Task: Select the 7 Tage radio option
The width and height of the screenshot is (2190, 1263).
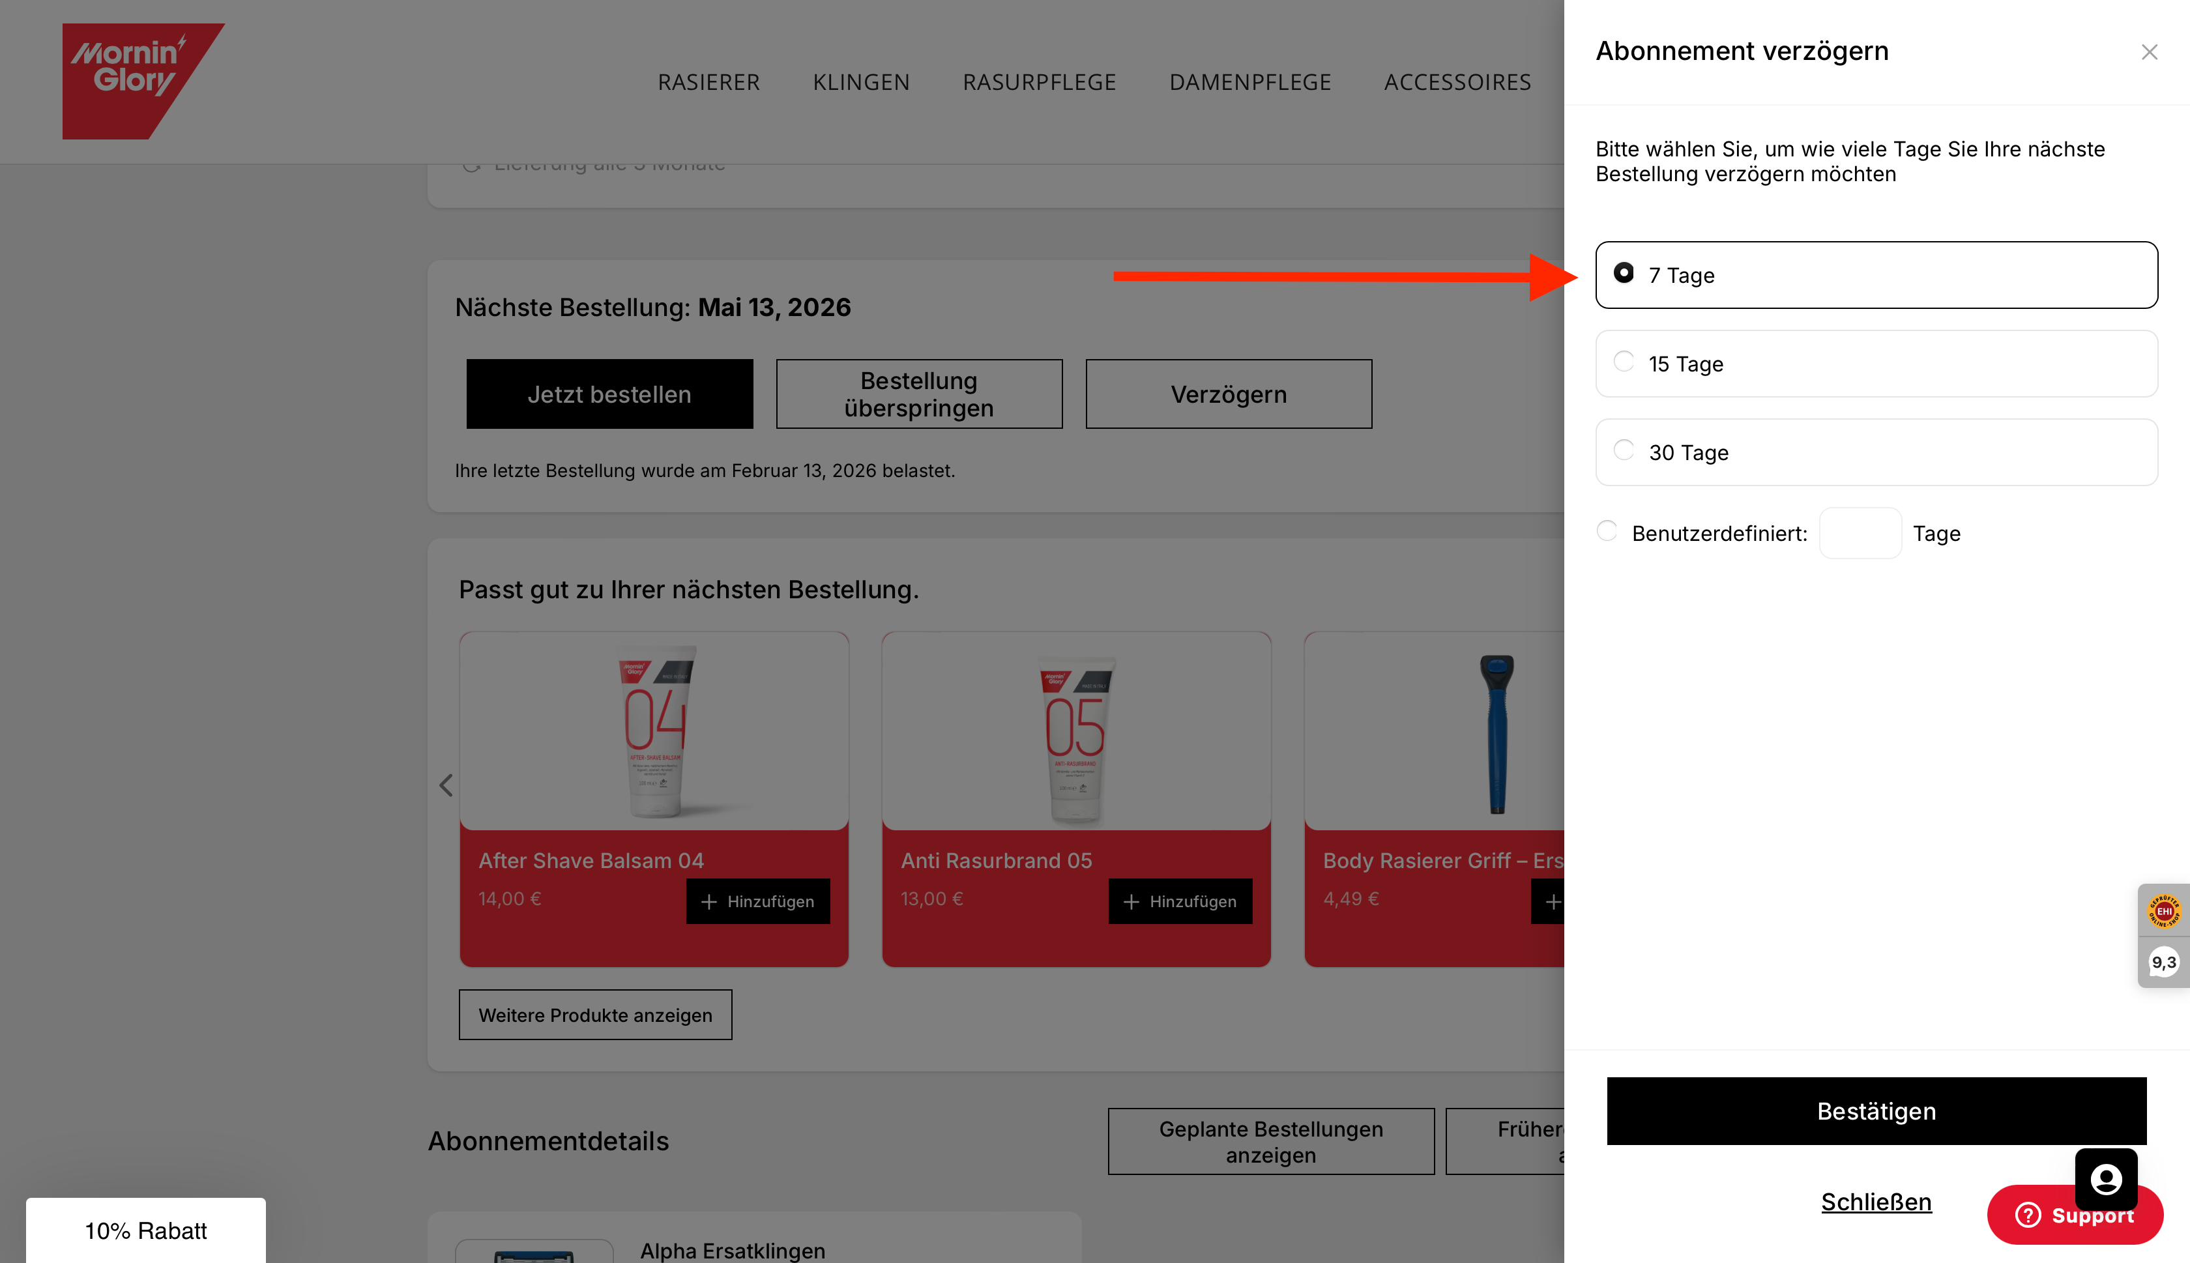Action: coord(1623,273)
